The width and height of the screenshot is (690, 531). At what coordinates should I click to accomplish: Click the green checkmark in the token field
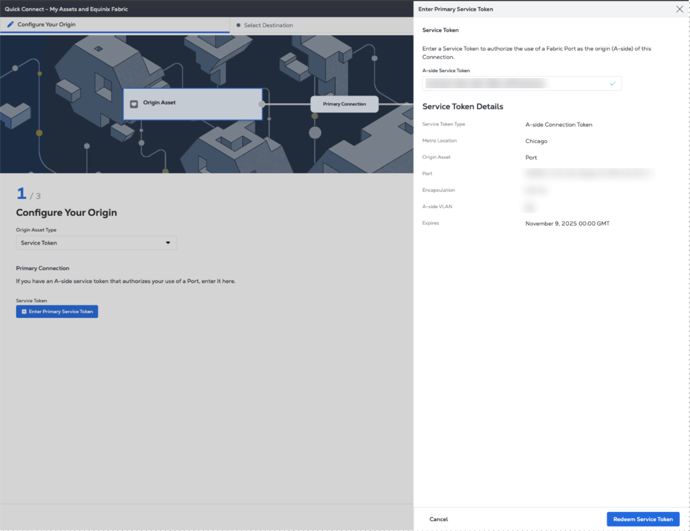click(x=612, y=84)
